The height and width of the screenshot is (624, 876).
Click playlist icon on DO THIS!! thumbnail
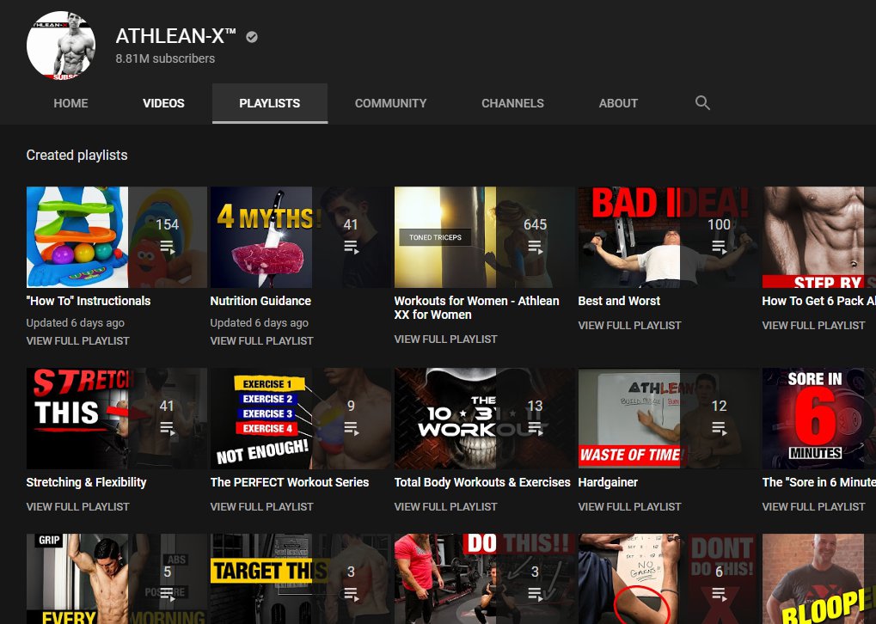[x=535, y=595]
